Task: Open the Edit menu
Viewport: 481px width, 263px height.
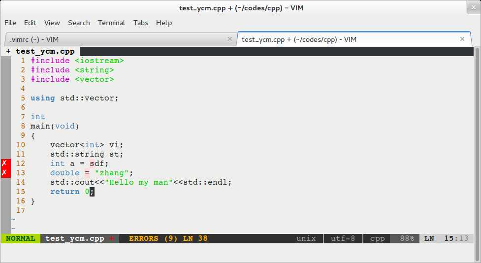Action: pyautogui.click(x=30, y=23)
